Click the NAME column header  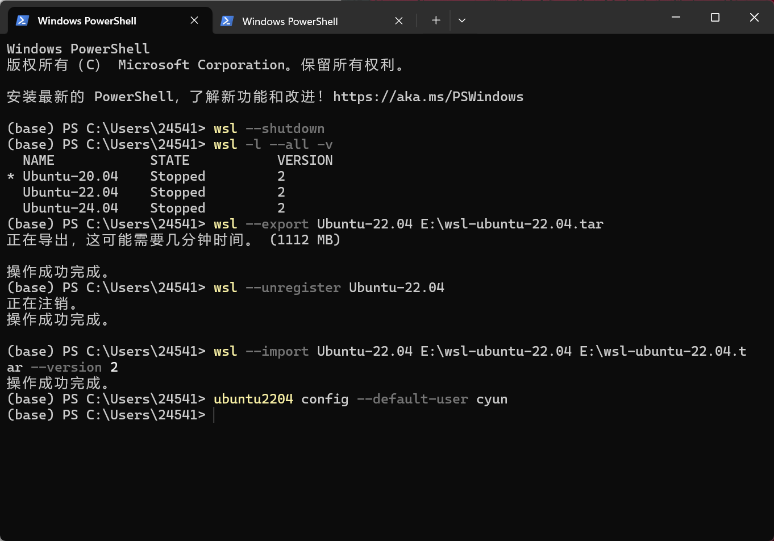[x=39, y=160]
